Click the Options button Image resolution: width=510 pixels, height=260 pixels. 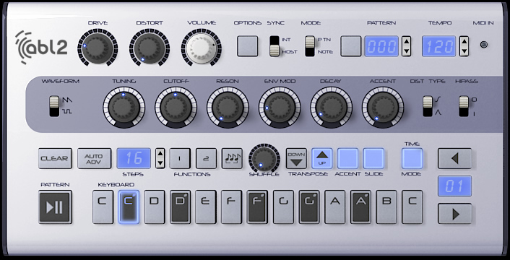click(248, 46)
